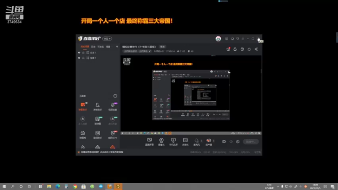This screenshot has height=190, width=338.
Task: Open Windows taskbar search
Action: click(13, 187)
